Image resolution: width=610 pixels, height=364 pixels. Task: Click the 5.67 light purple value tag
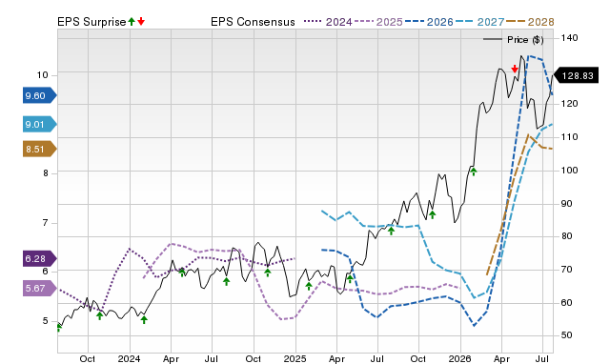pyautogui.click(x=40, y=288)
